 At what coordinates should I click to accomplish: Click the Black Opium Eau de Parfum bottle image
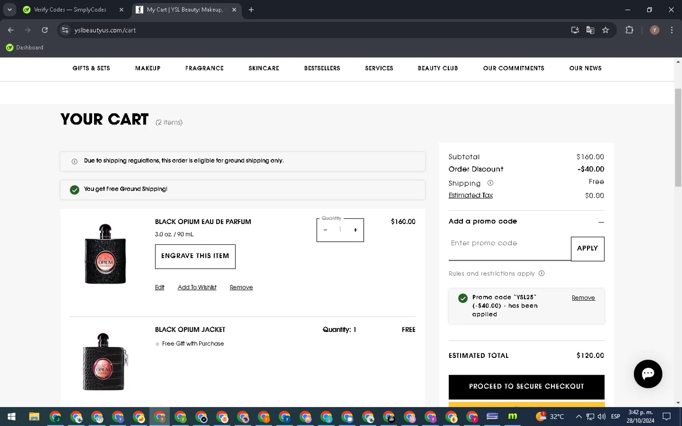(x=105, y=254)
